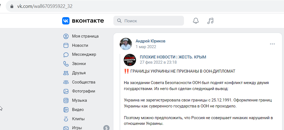Open Сообщества in the sidebar
The image size is (284, 130).
[84, 82]
